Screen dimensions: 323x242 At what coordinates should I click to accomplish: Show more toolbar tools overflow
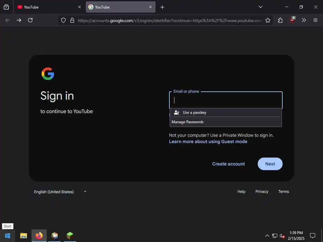coord(304,20)
